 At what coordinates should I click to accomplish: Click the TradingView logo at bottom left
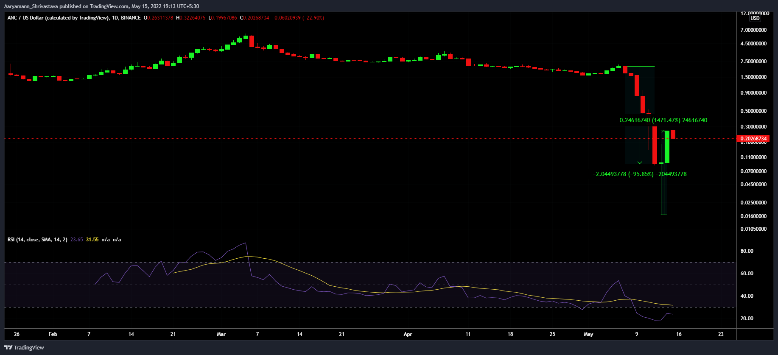coord(24,347)
